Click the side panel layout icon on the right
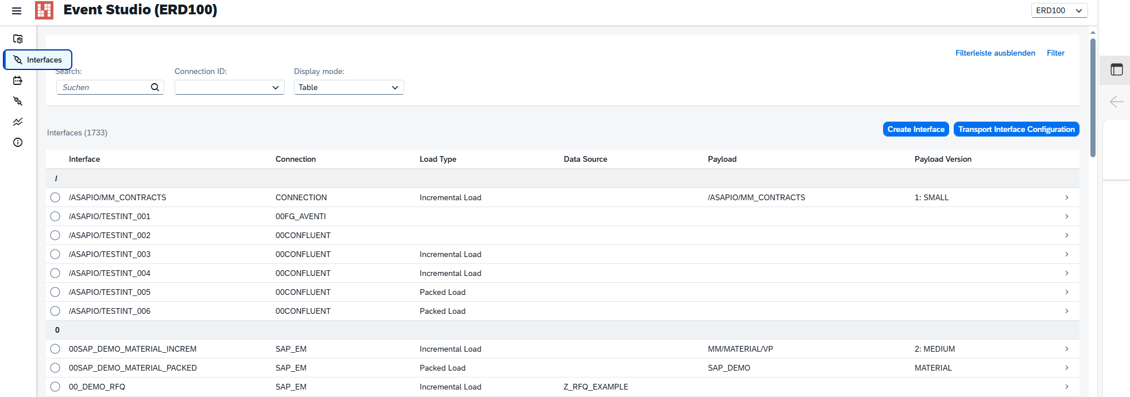 1116,70
